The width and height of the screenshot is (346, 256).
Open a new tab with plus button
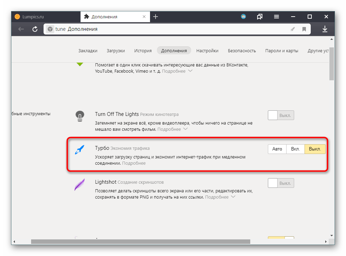coord(156,17)
